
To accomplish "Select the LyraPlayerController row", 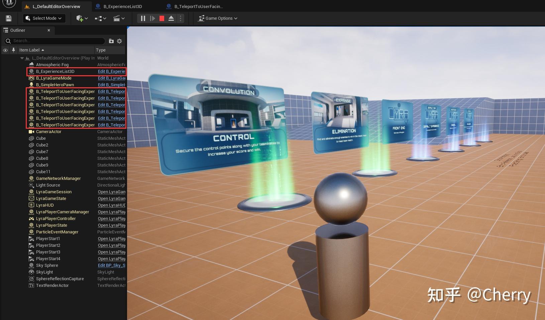I will tap(56, 219).
